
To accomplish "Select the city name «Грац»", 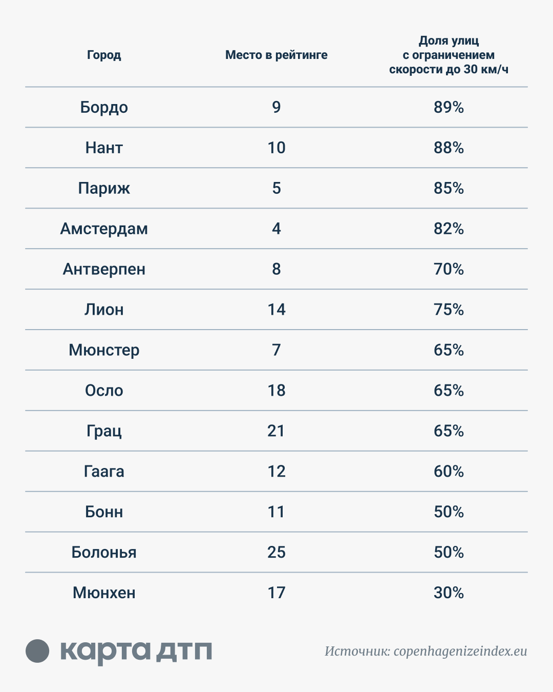I will pyautogui.click(x=104, y=431).
